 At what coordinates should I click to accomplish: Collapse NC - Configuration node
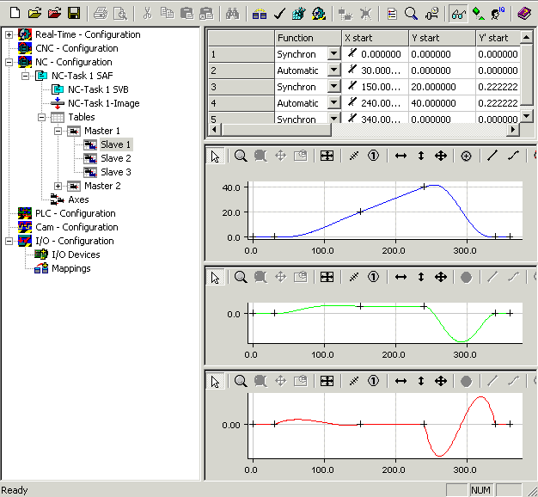point(9,62)
